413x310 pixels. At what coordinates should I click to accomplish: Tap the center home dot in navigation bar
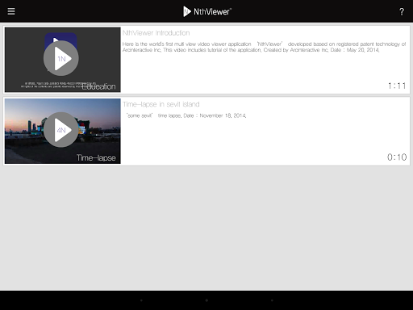click(206, 300)
